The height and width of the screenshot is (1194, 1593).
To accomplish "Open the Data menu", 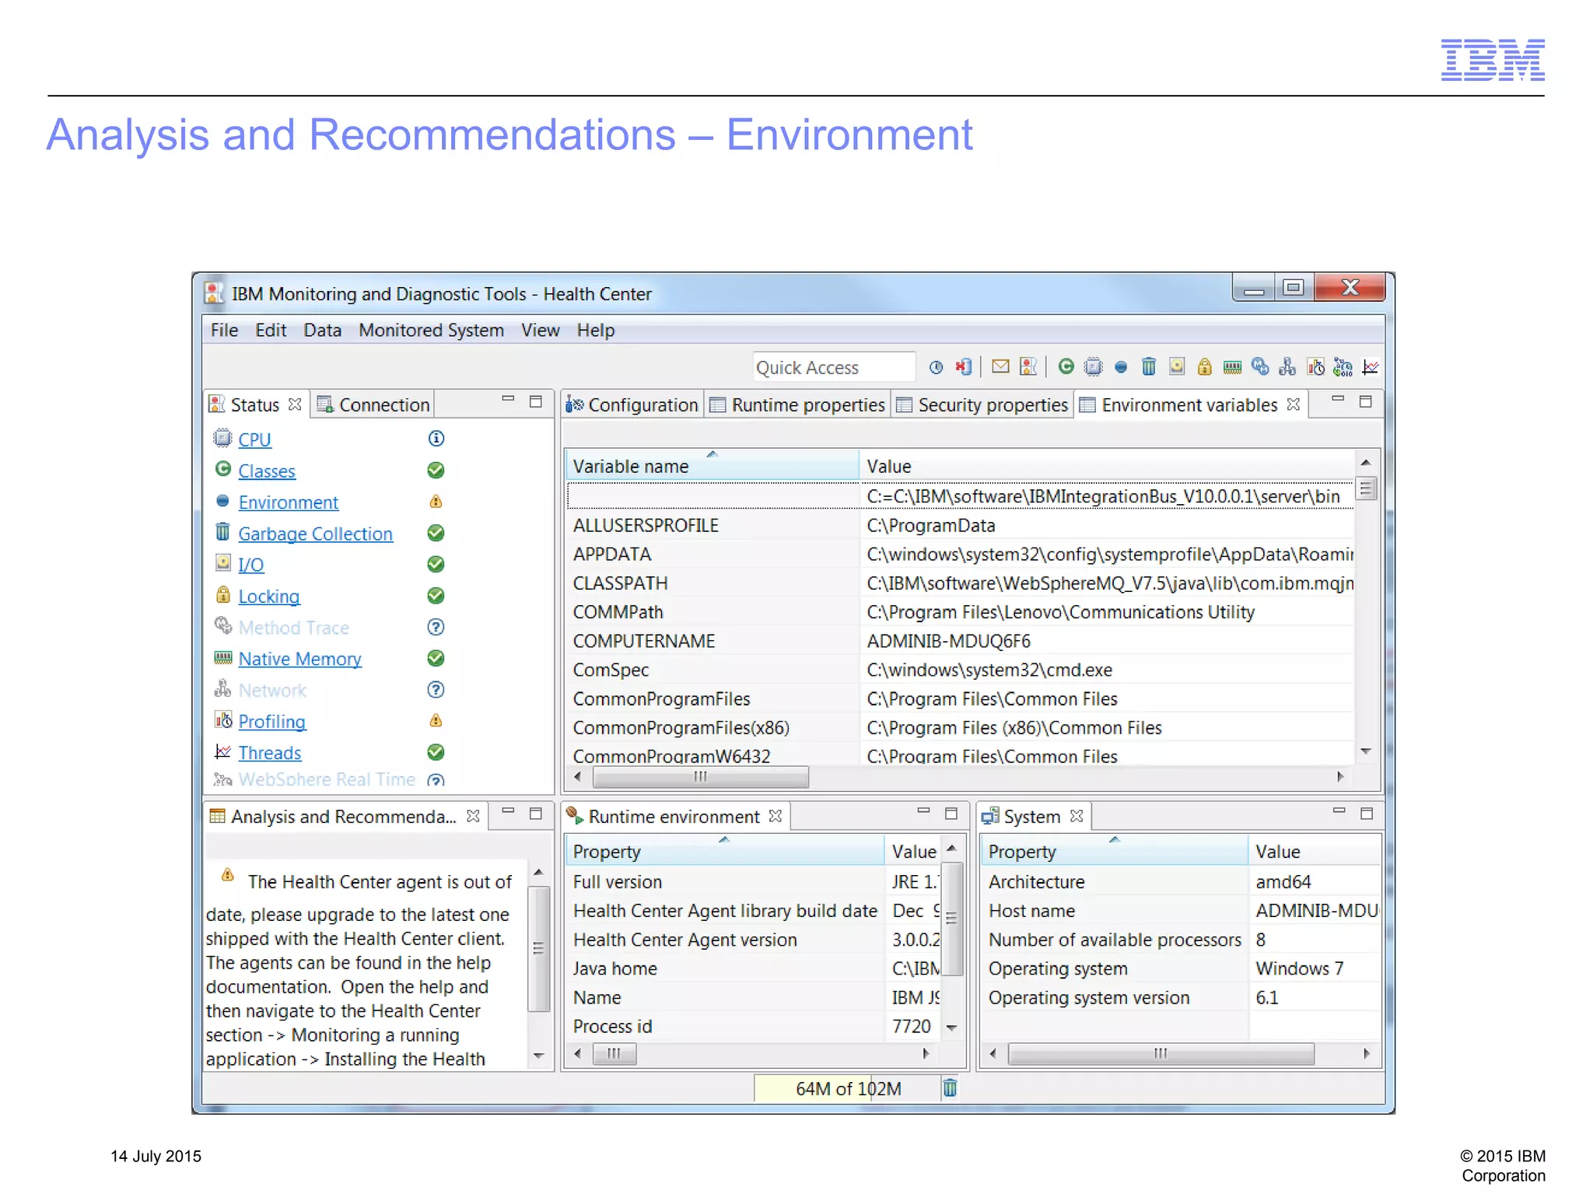I will pos(322,331).
